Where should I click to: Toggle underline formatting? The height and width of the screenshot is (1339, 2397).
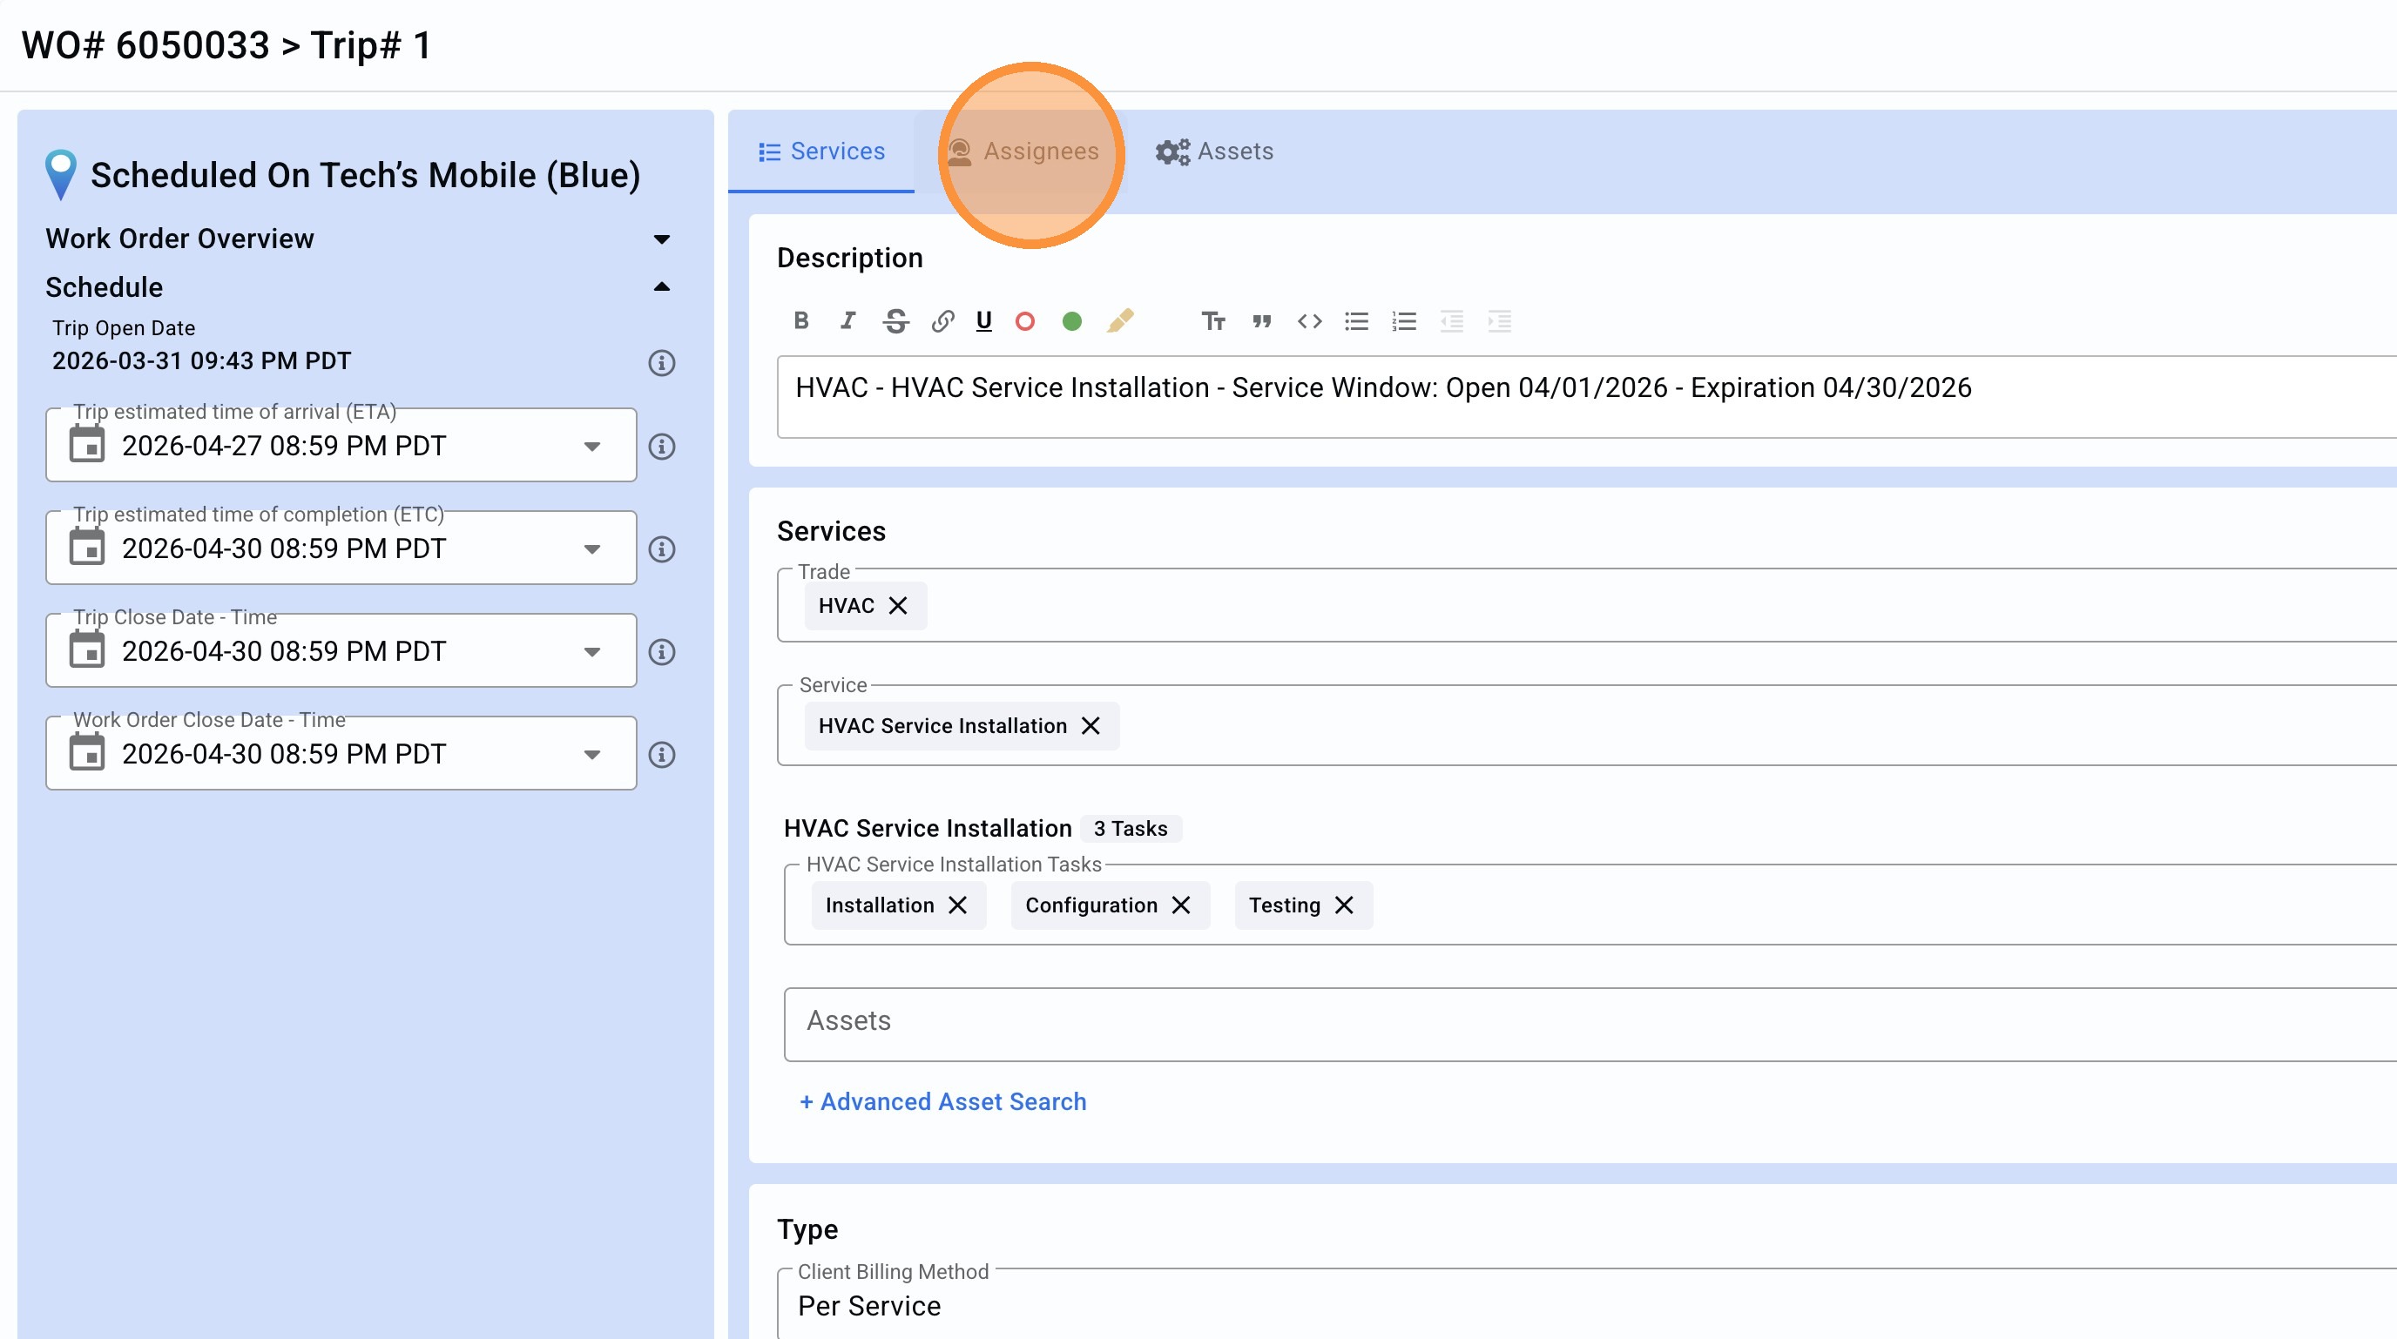983,320
